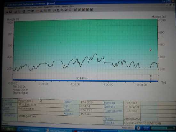This screenshot has width=176, height=132.
Task: Click the first toolbar icon left of save
Action: click(7, 12)
